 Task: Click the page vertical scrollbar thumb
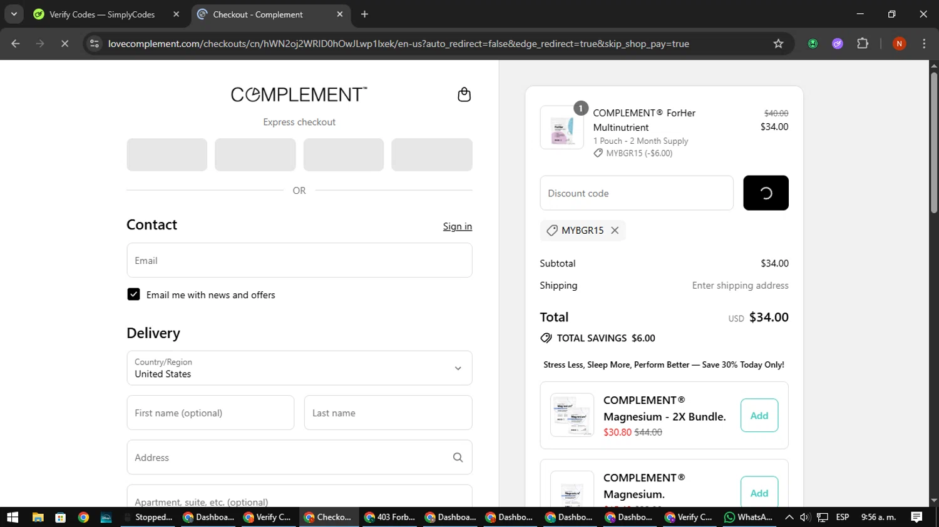coord(934,143)
